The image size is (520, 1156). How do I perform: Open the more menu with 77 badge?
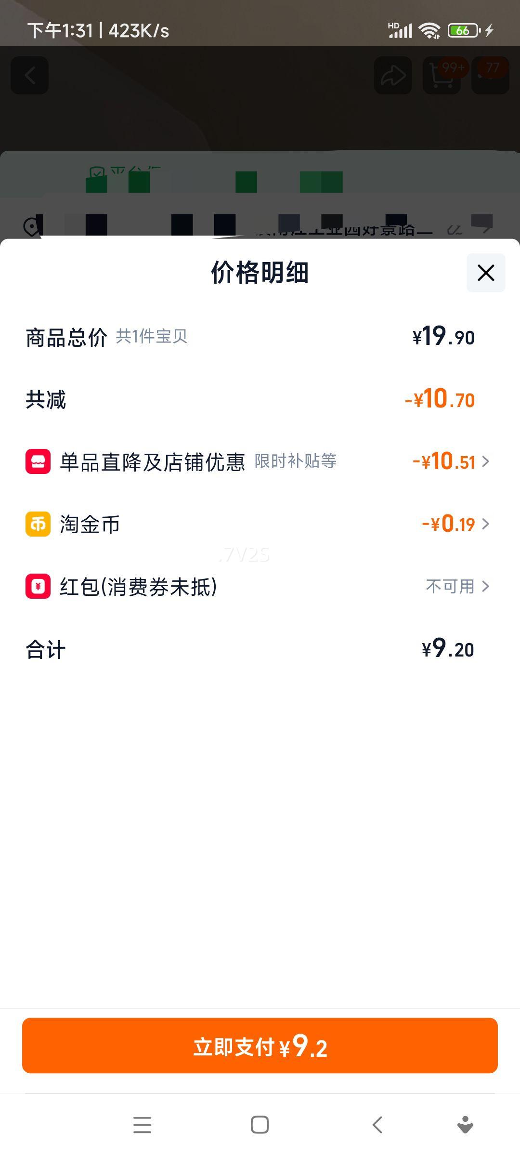[x=490, y=76]
